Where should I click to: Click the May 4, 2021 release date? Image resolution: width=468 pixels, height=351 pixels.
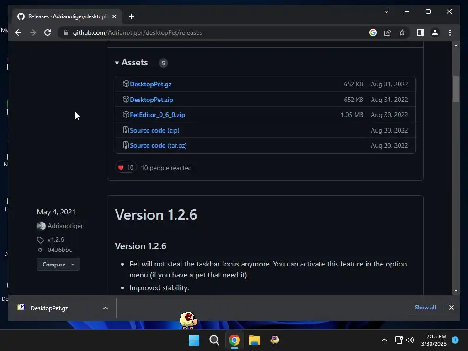pyautogui.click(x=56, y=212)
